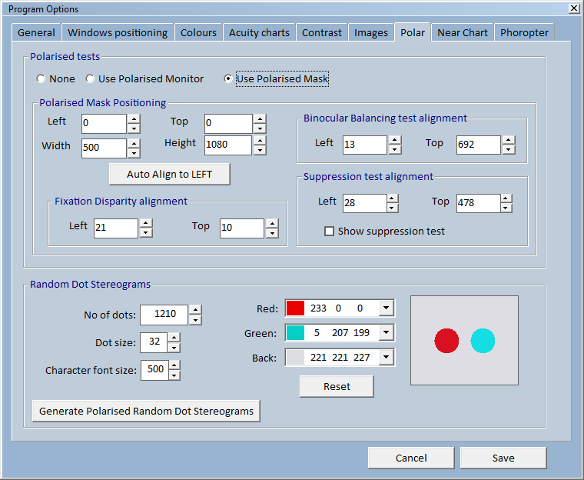Save the program options

click(x=503, y=458)
